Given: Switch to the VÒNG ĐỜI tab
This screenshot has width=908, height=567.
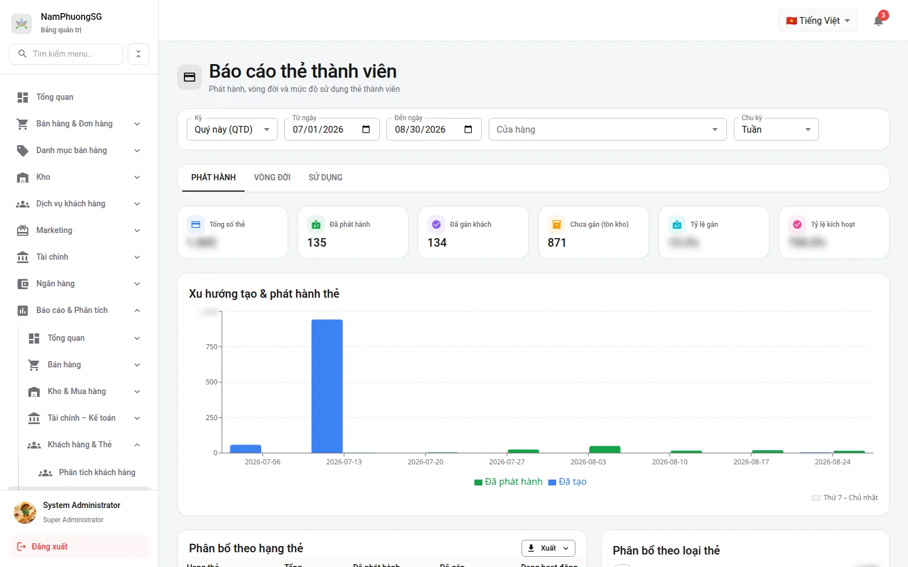Looking at the screenshot, I should (x=272, y=177).
